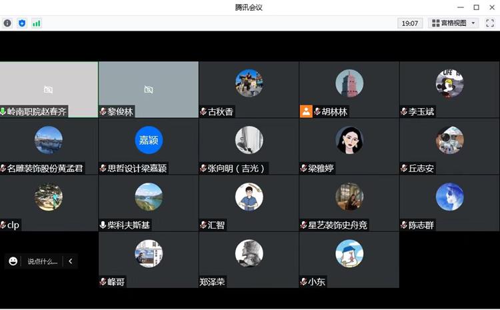Image resolution: width=500 pixels, height=310 pixels.
Task: Select the blue 嘉颖 avatar circle
Action: coord(149,140)
